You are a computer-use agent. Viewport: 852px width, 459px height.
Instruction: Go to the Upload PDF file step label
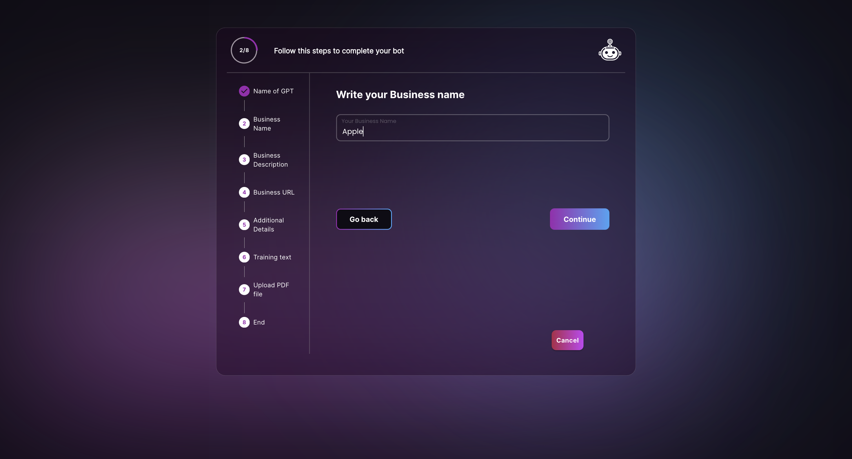pyautogui.click(x=271, y=290)
